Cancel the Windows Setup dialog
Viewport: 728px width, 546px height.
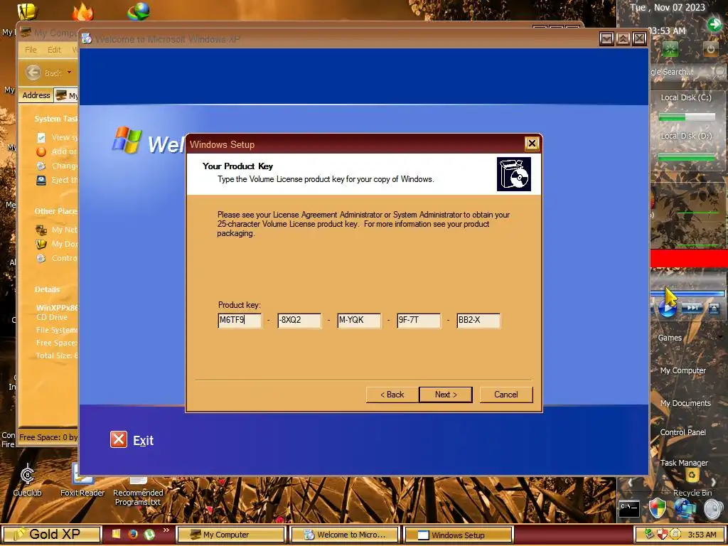click(x=505, y=395)
